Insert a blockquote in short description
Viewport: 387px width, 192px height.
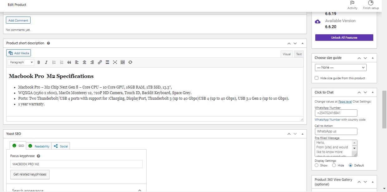pos(69,62)
